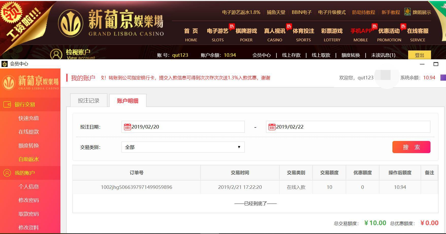
Task: Minimize the 会员中心 window
Action: (x=422, y=64)
